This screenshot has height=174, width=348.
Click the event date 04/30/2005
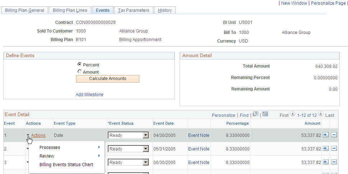tap(164, 135)
